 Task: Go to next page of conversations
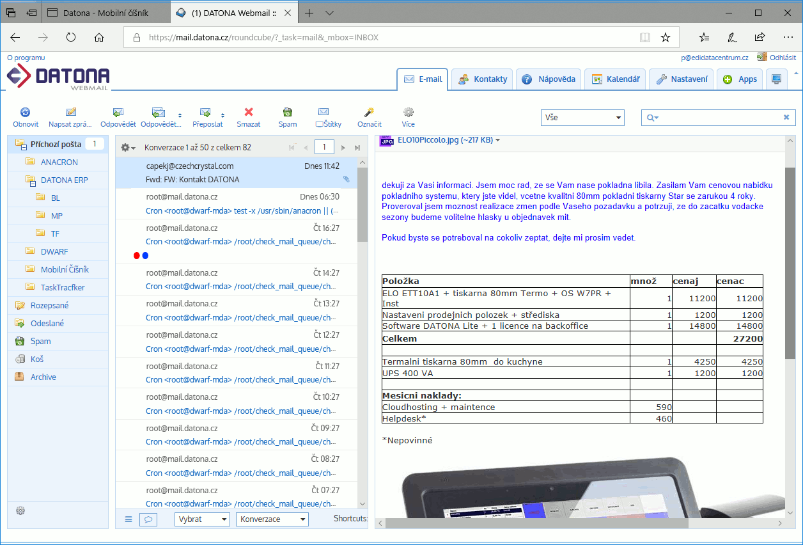[343, 147]
